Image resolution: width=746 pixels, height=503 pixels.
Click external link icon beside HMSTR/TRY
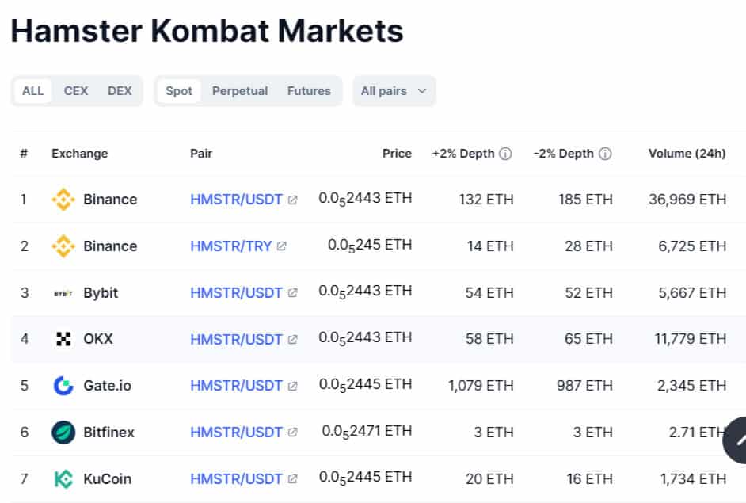282,246
